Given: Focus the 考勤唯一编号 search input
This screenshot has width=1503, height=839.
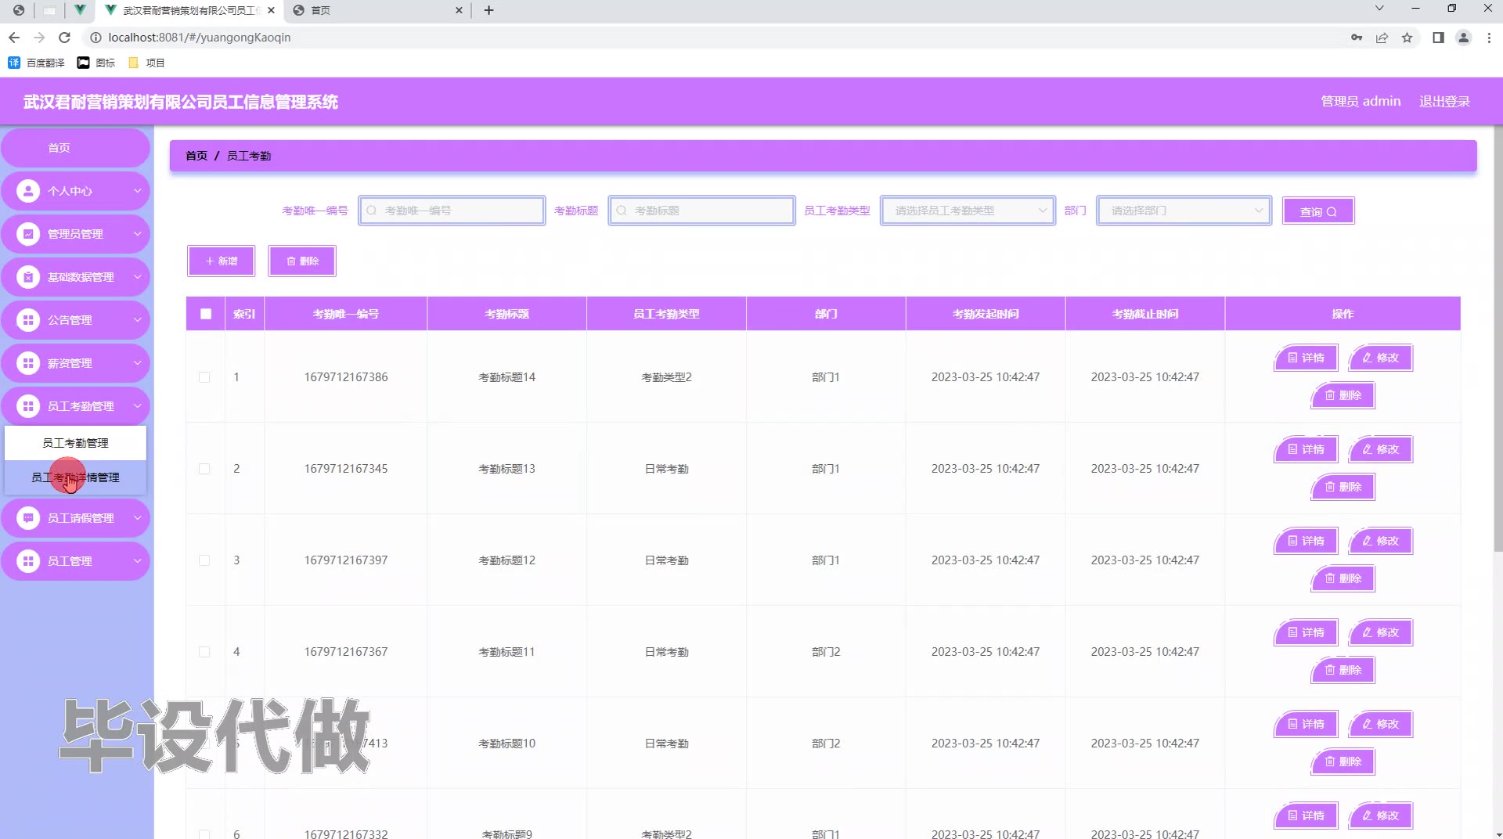Looking at the screenshot, I should point(452,211).
